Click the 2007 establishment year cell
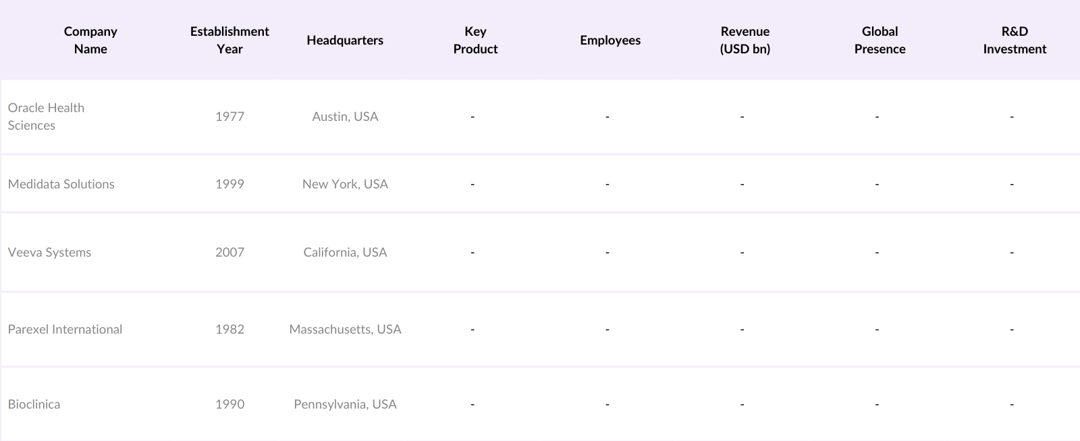This screenshot has width=1080, height=441. 230,252
